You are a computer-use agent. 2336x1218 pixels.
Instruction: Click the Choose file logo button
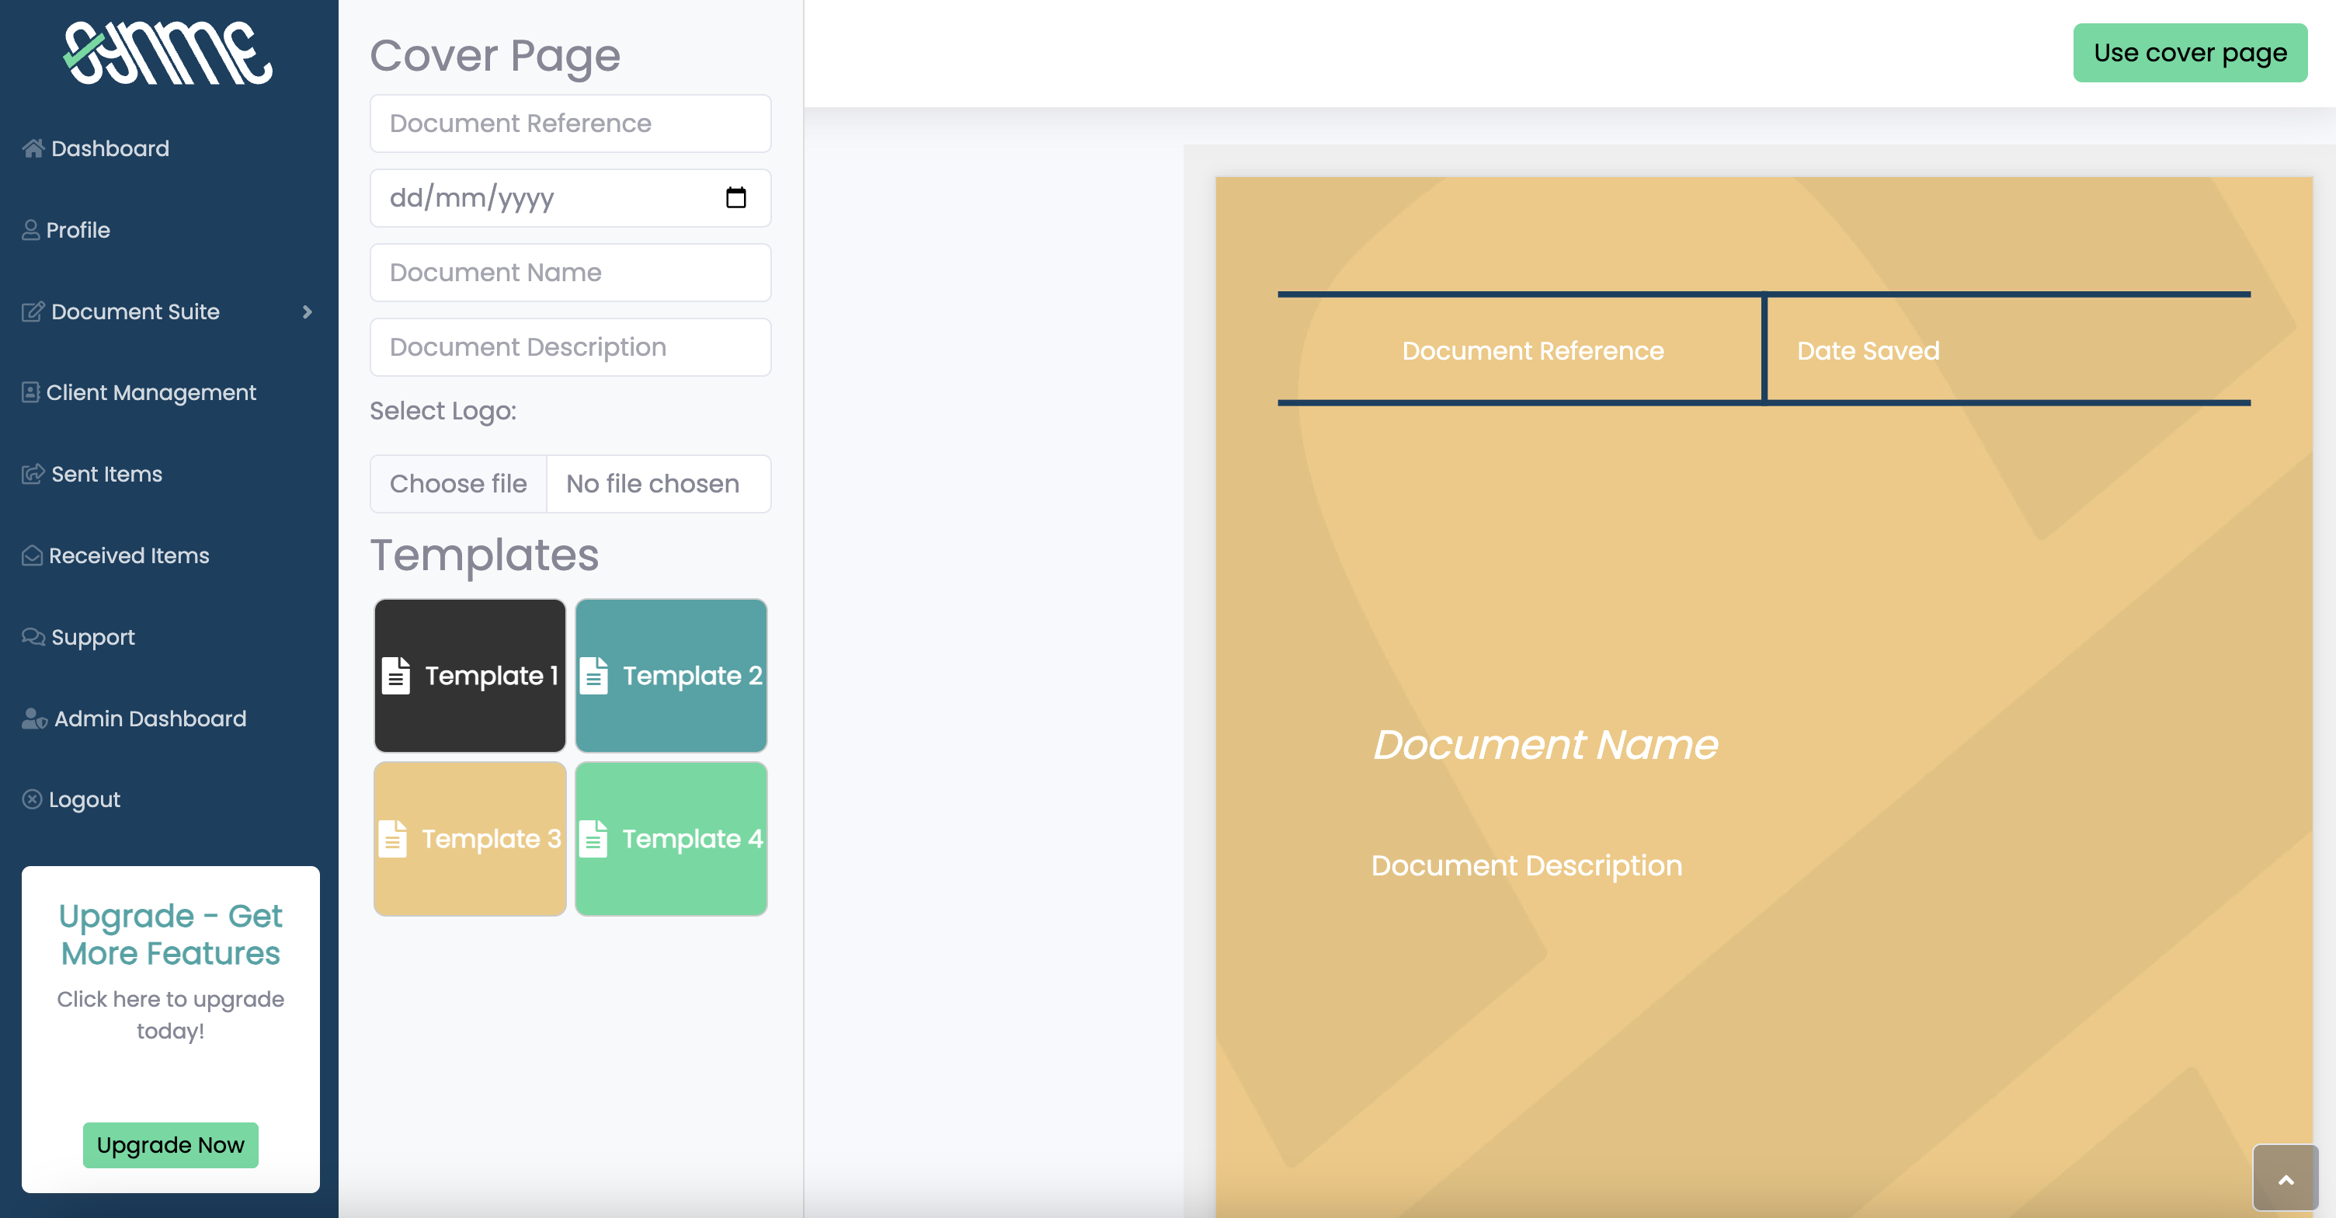click(x=458, y=483)
